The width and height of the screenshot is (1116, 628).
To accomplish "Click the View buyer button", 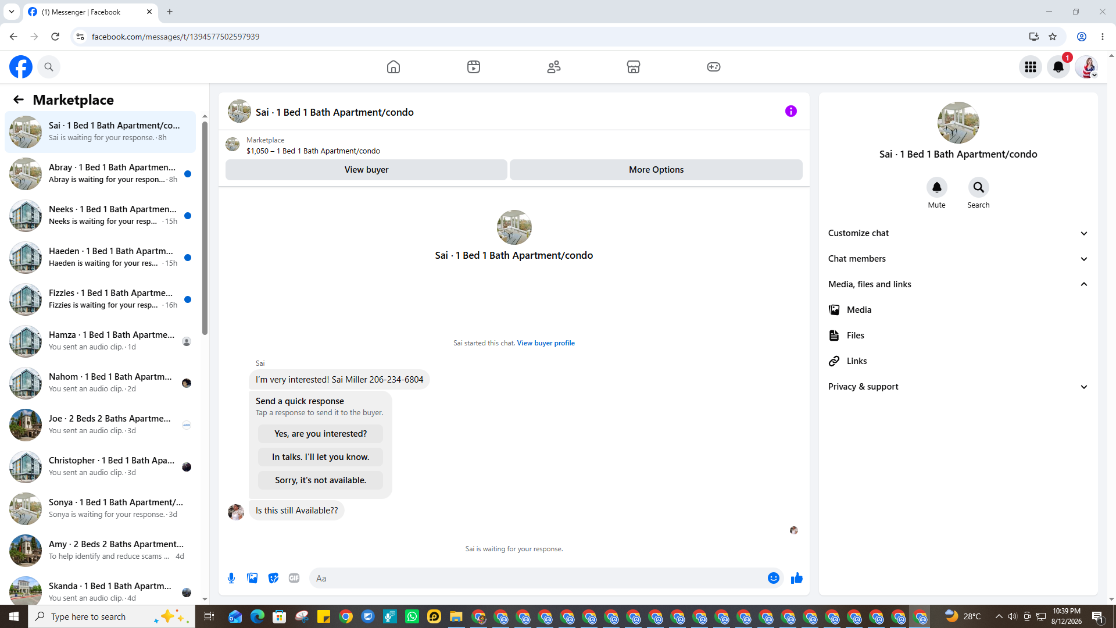I will click(x=366, y=170).
